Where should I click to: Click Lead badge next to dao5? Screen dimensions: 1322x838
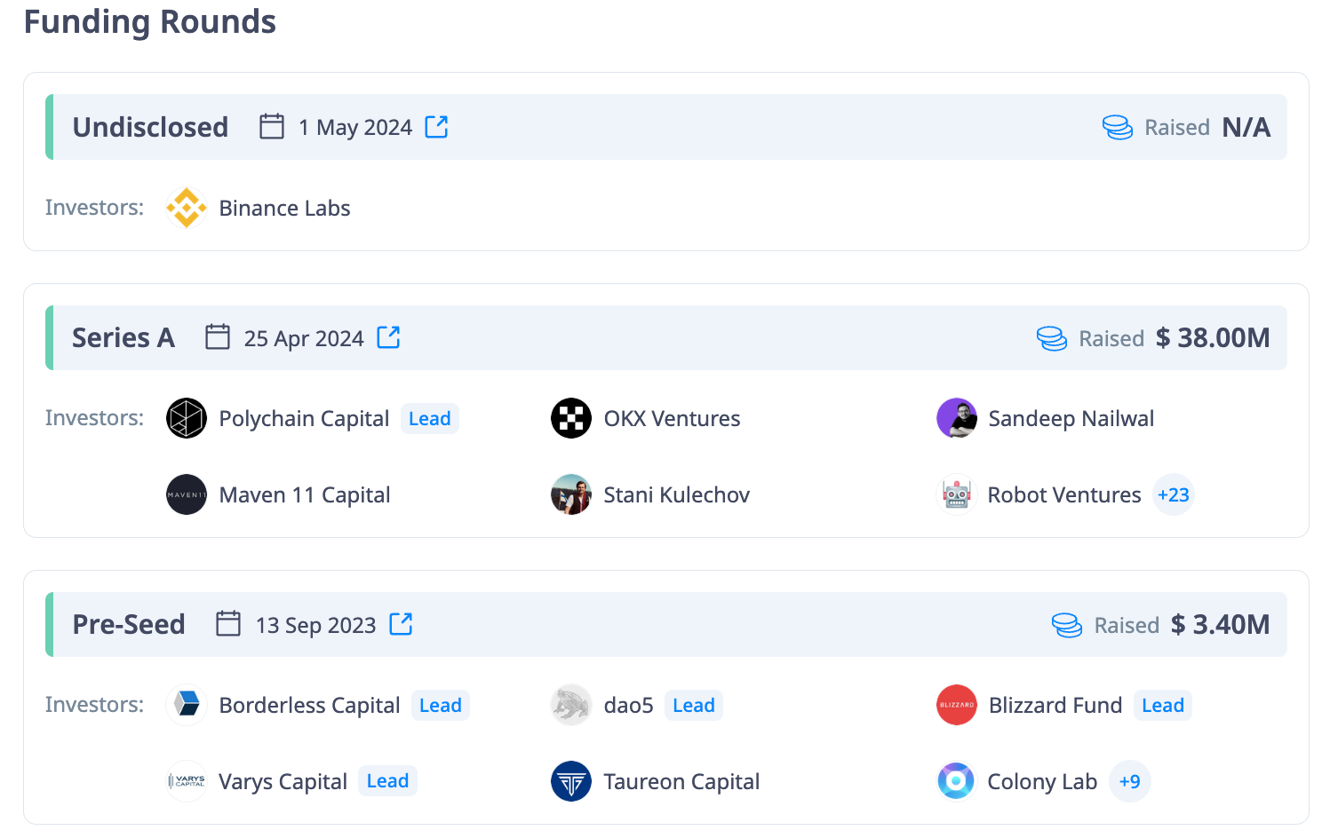click(694, 705)
